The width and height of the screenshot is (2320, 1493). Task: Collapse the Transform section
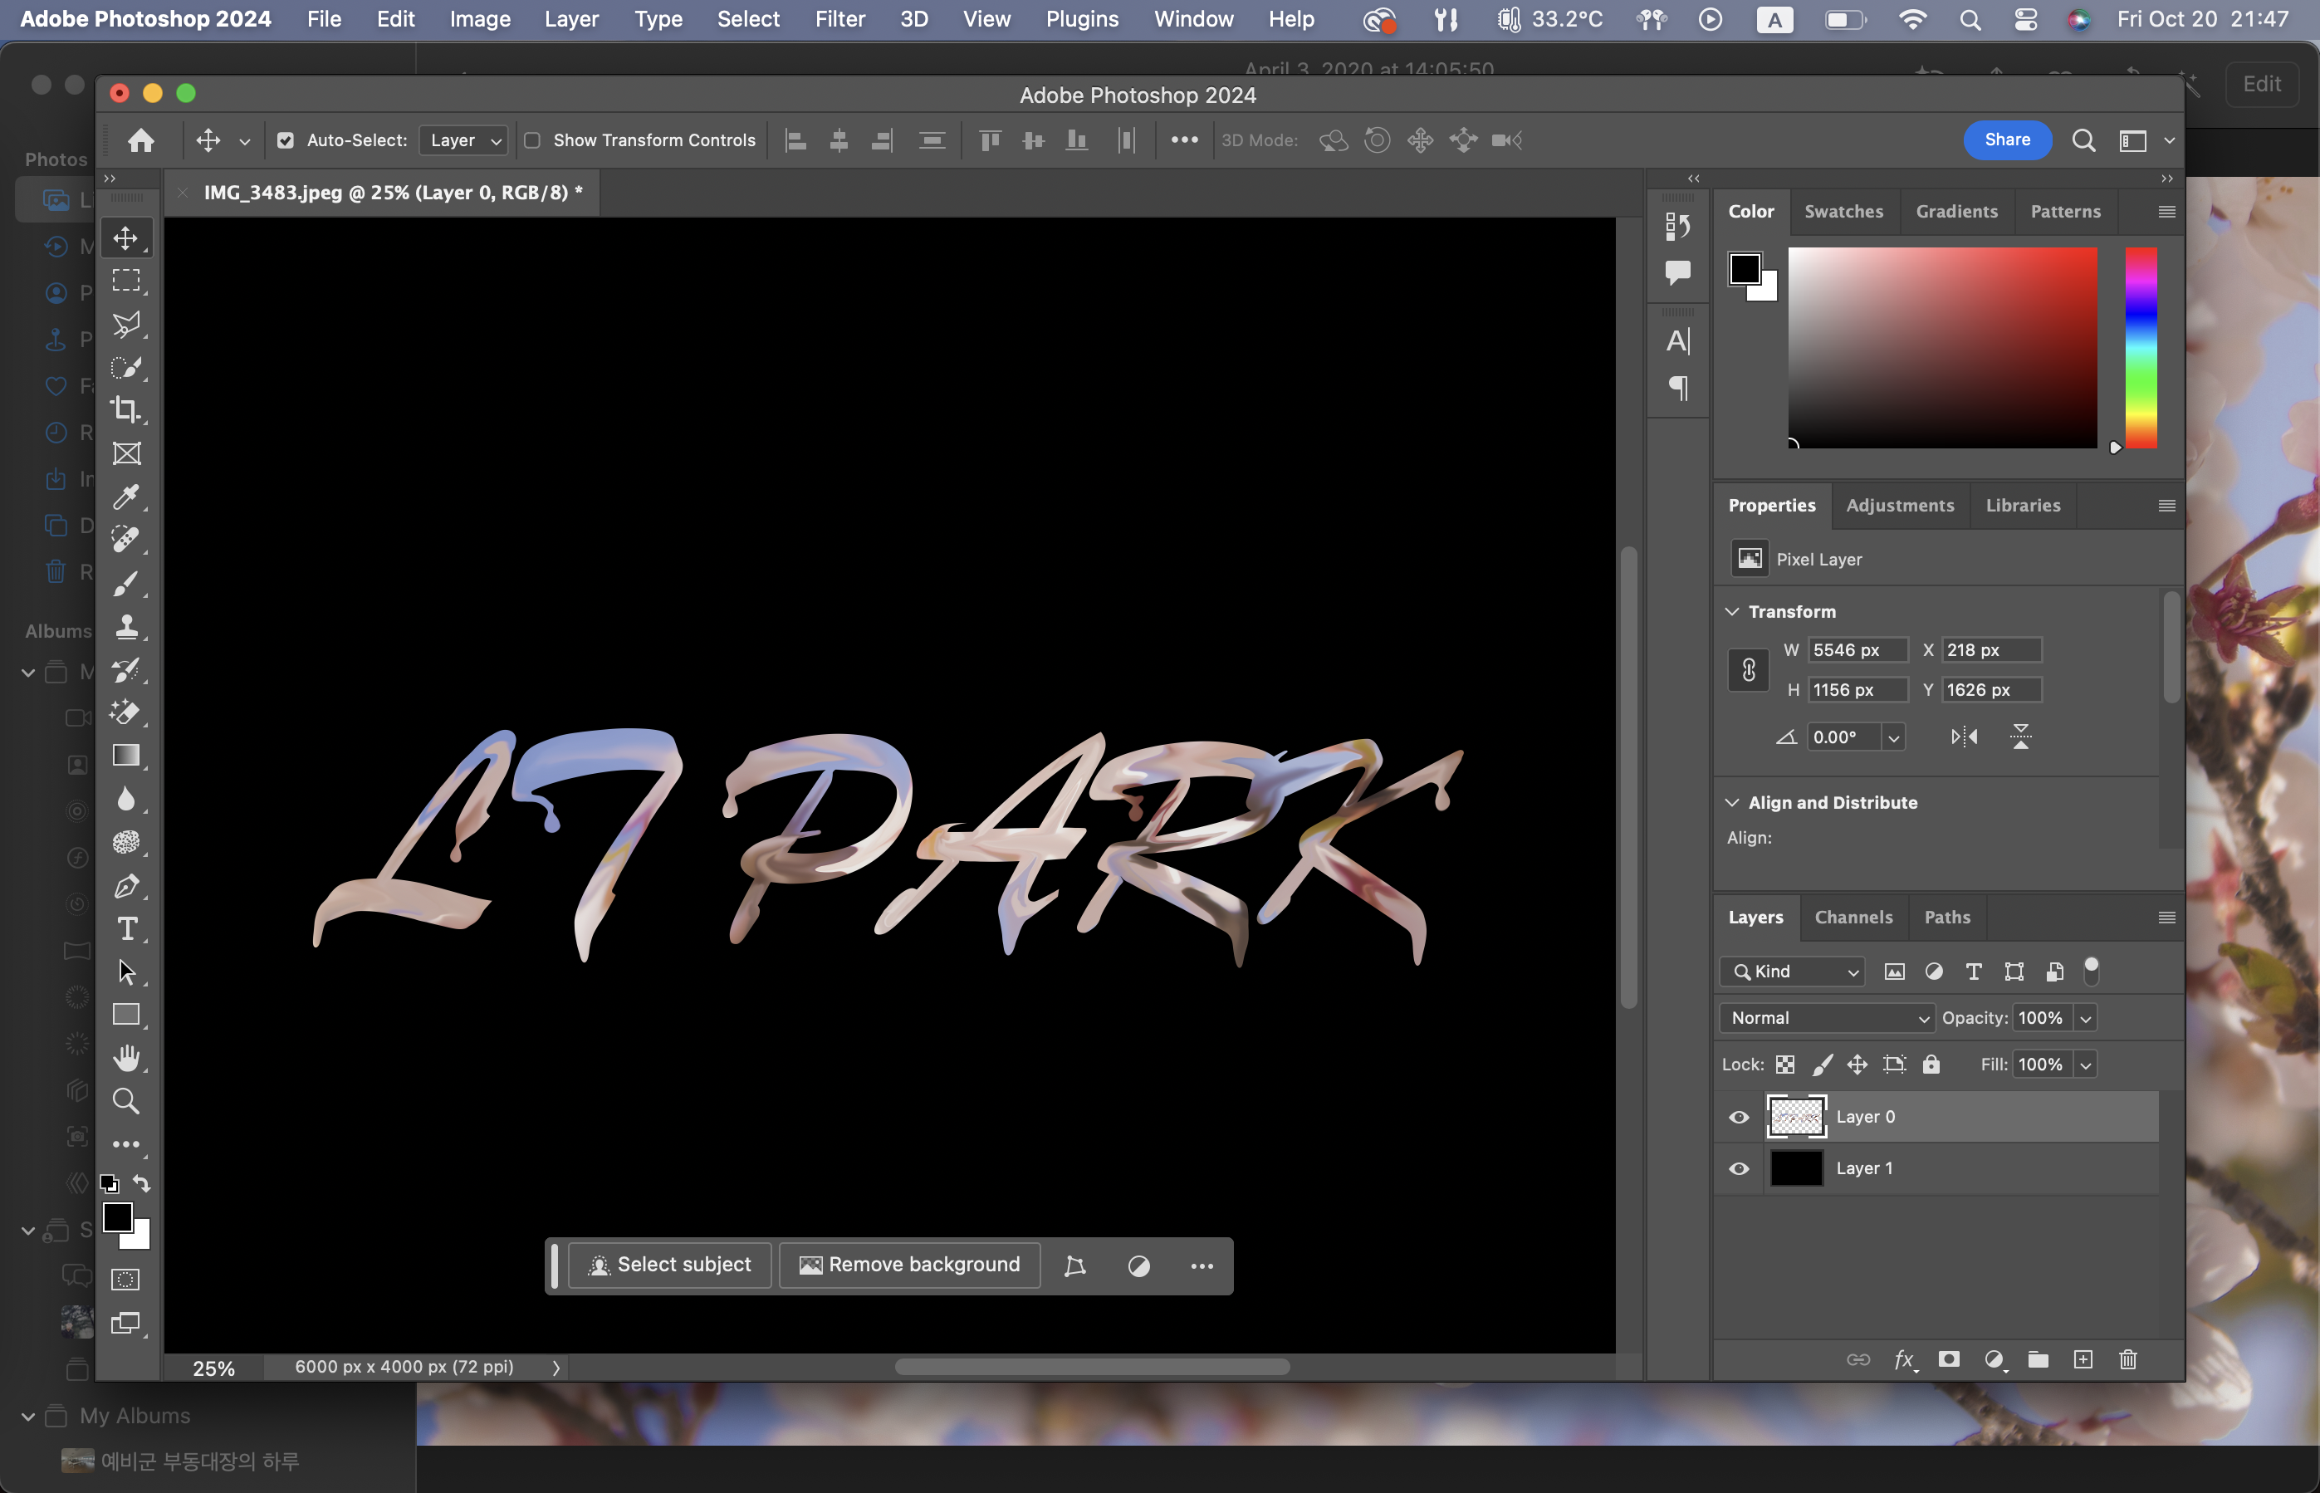click(1732, 612)
